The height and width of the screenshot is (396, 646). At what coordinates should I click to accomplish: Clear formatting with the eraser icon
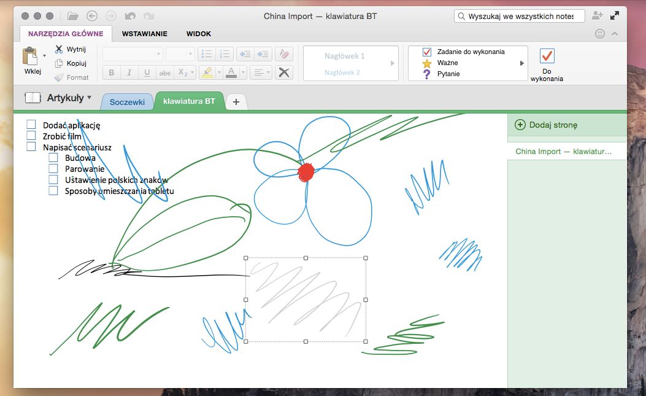tap(284, 54)
